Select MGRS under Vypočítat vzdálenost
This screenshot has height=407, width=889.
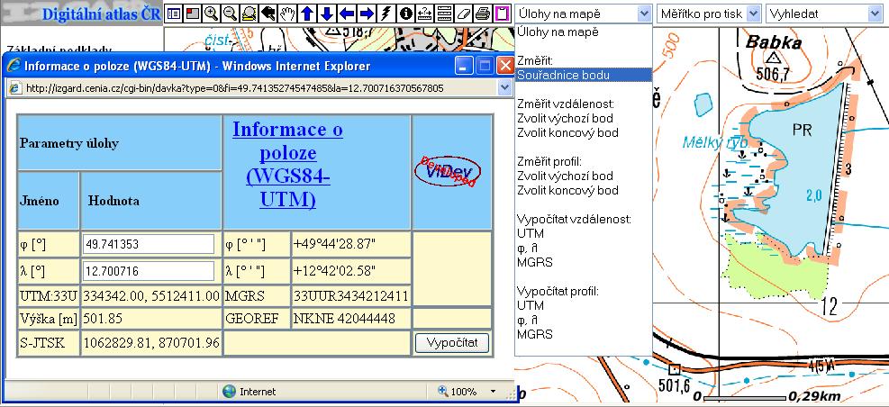pyautogui.click(x=535, y=262)
